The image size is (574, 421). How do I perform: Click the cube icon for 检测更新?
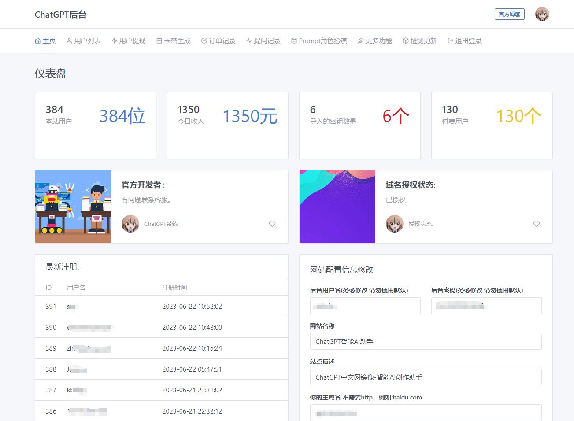(405, 41)
